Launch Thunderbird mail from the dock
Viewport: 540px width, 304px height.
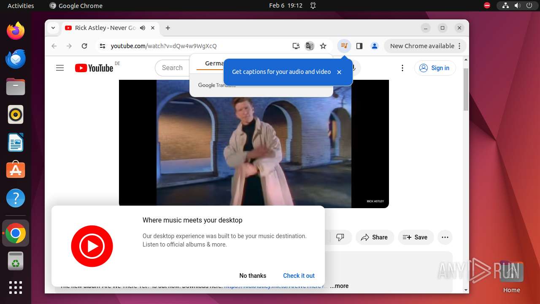click(16, 59)
